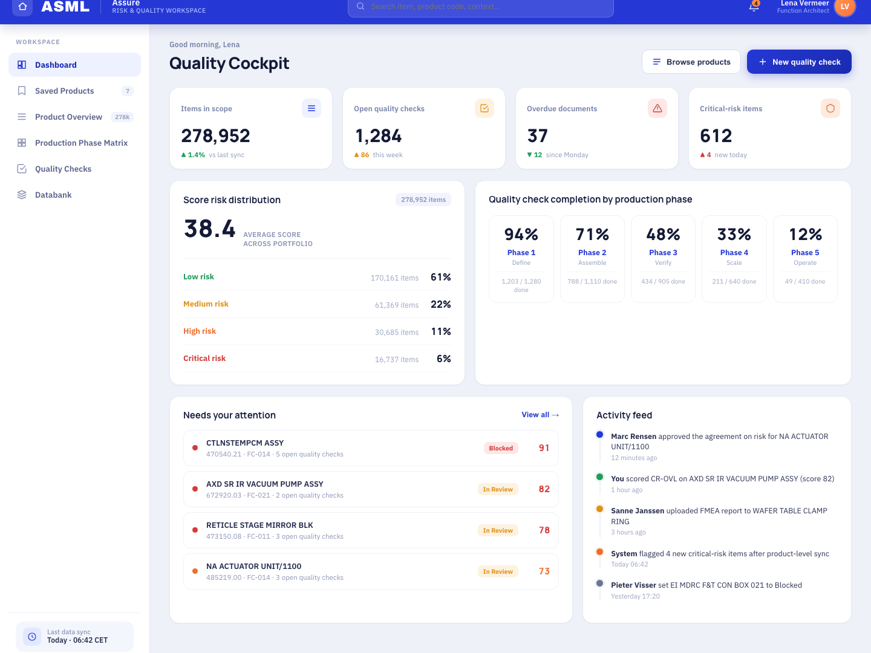Click the Databank layers icon
Image resolution: width=871 pixels, height=653 pixels.
pyautogui.click(x=22, y=195)
